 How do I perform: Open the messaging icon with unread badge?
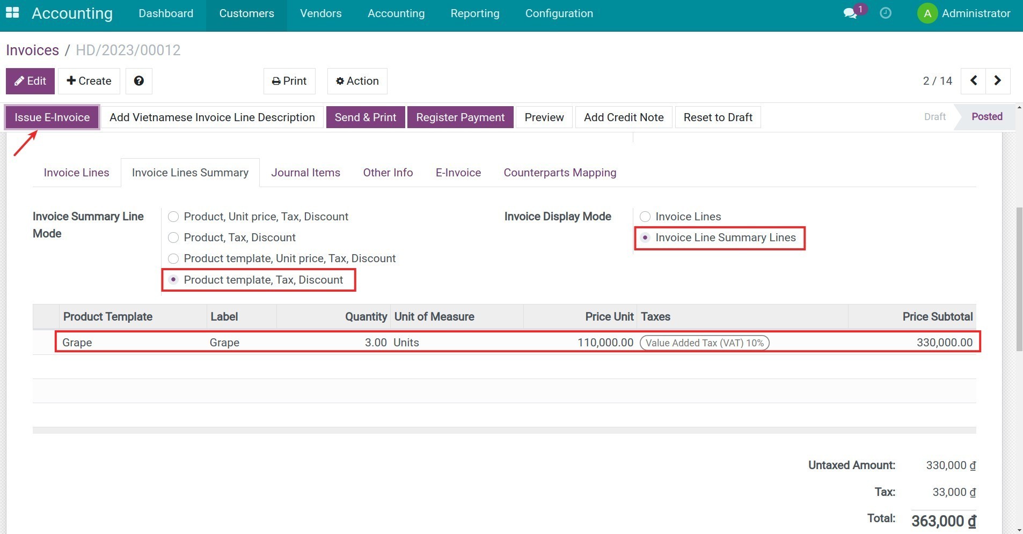tap(850, 12)
